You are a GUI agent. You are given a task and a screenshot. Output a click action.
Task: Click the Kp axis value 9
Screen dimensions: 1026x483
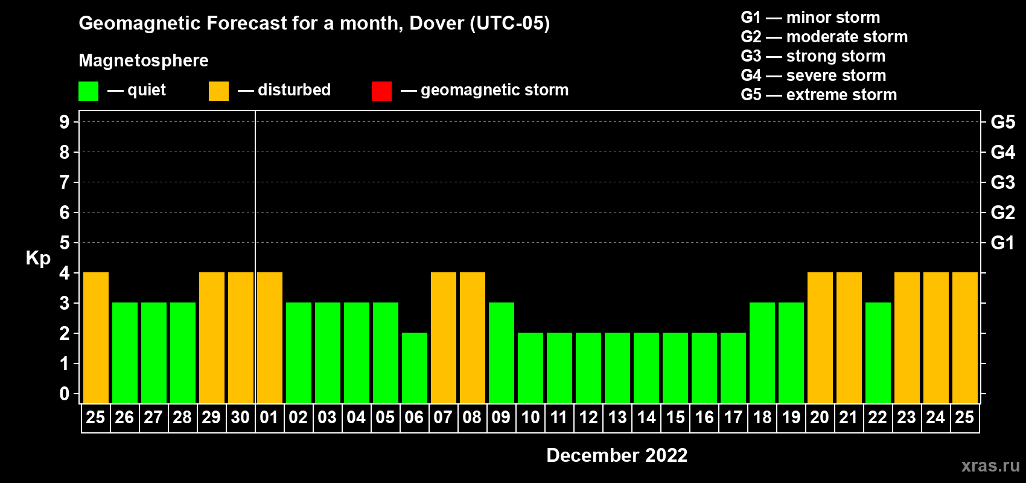click(65, 122)
